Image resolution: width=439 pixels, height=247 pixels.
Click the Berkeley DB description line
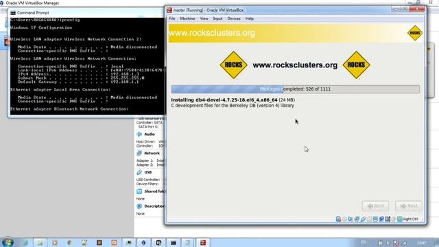[x=233, y=106]
